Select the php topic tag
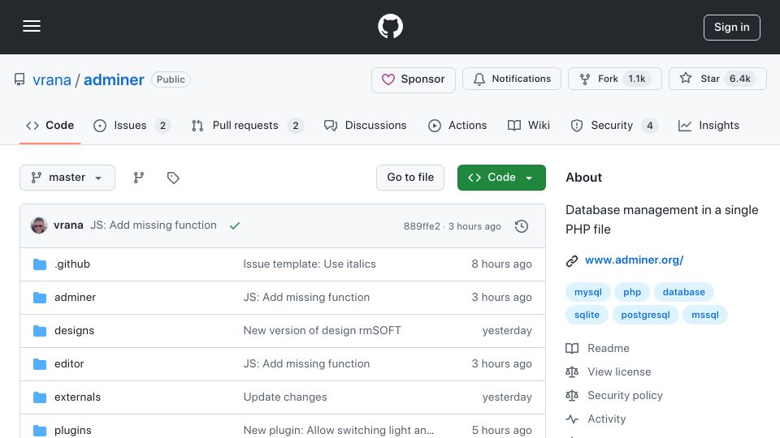 tap(632, 292)
